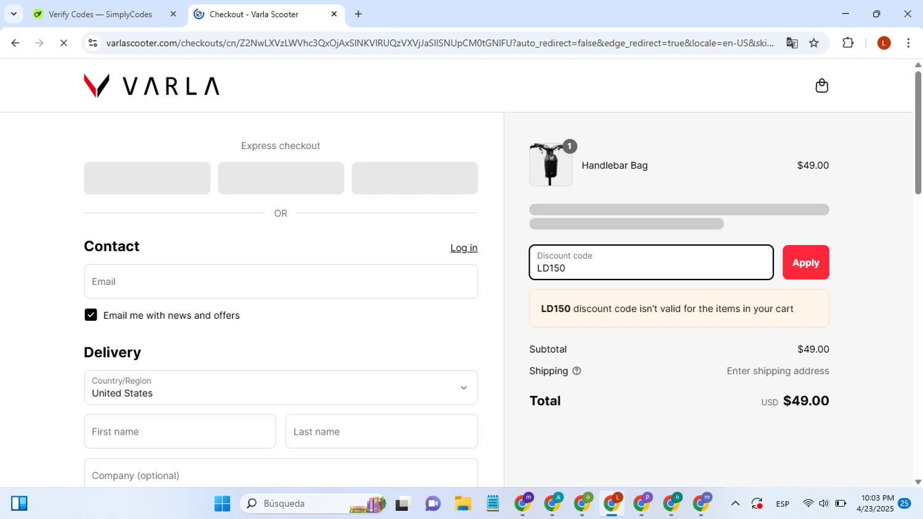Bookmark this page with star icon

[x=814, y=43]
